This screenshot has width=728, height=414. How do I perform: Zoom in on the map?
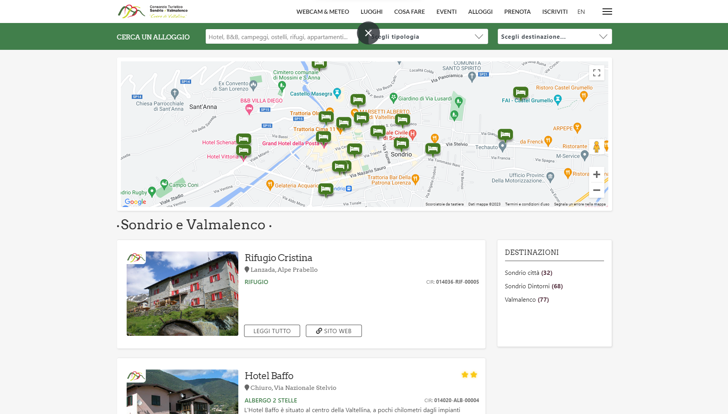tap(596, 175)
